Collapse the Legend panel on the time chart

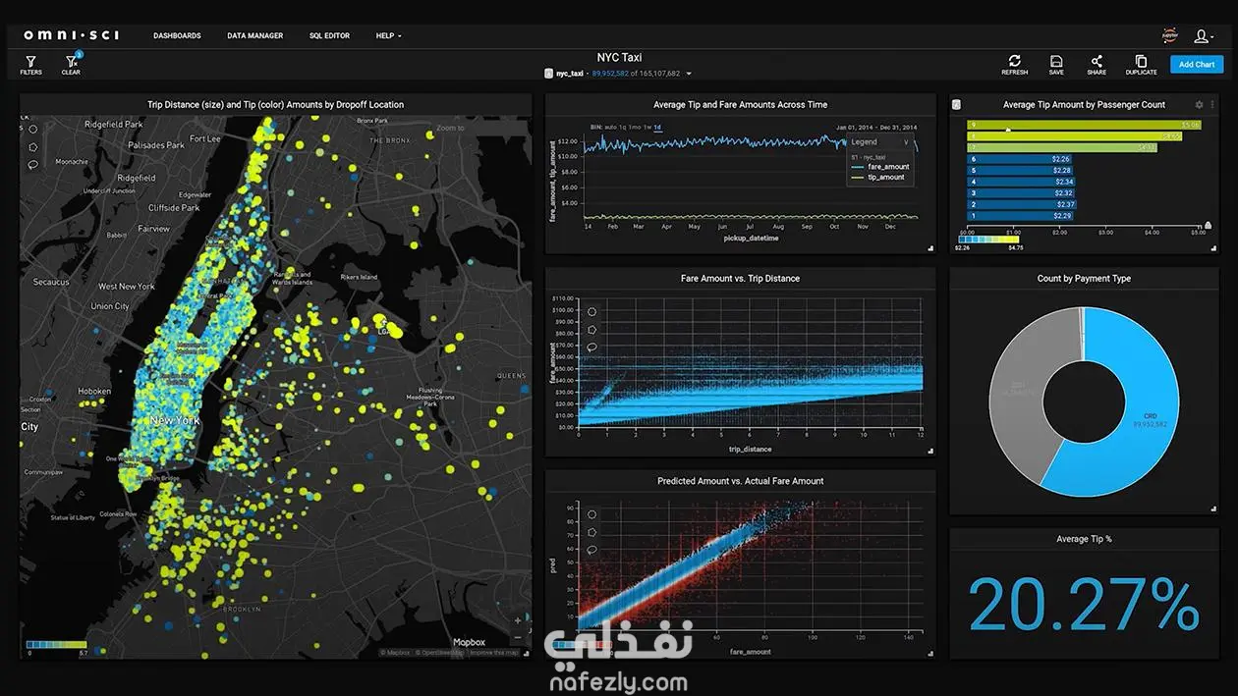(906, 141)
